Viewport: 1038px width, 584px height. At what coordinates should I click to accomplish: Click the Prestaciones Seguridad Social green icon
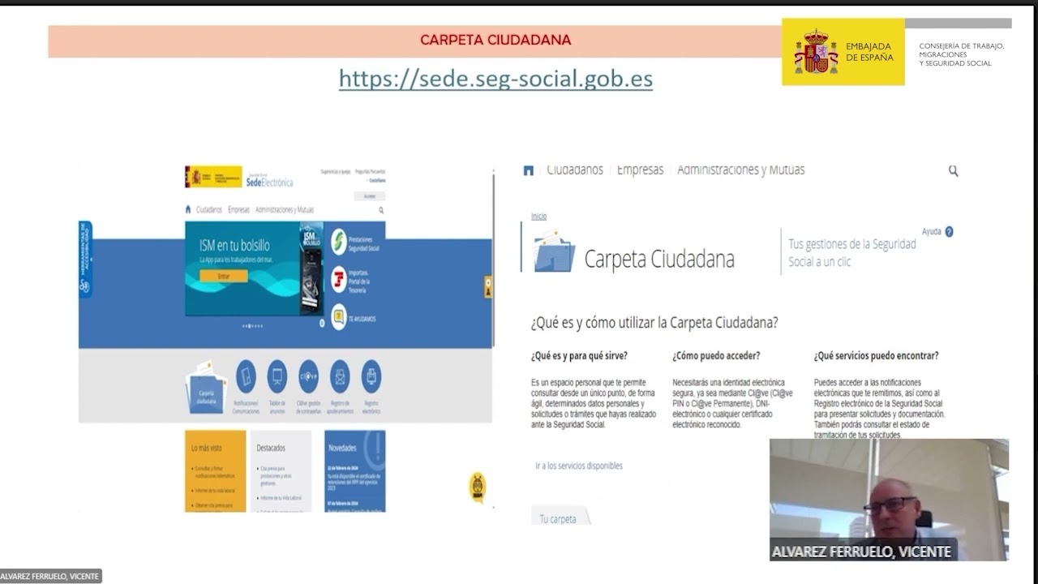click(339, 241)
